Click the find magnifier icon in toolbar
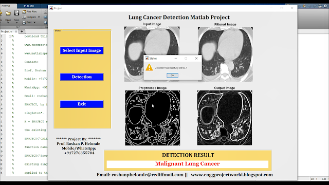Image resolution: width=329 pixels, height=185 pixels. 46,23
